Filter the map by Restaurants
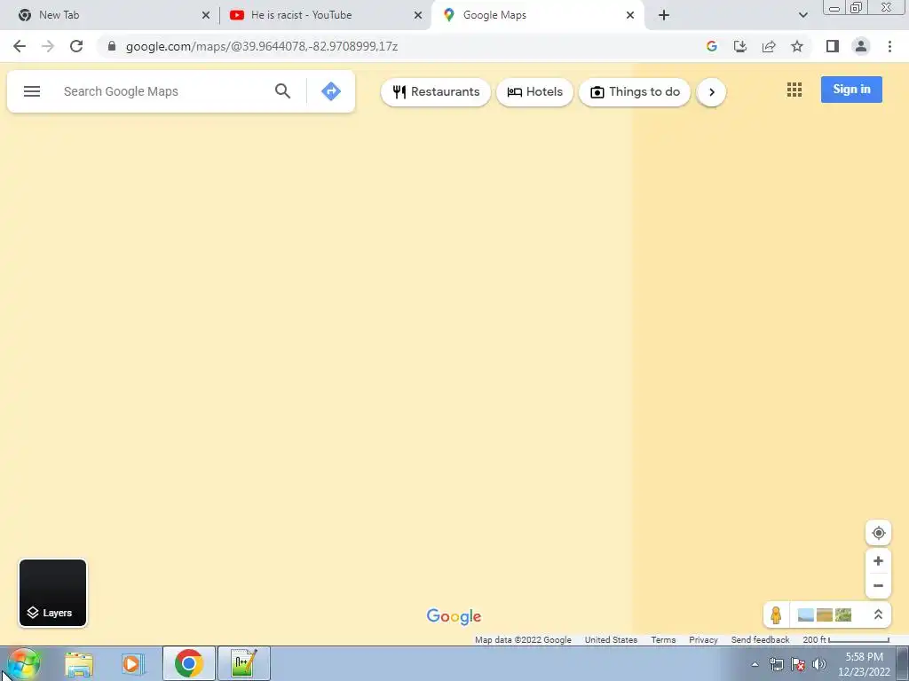 435,92
